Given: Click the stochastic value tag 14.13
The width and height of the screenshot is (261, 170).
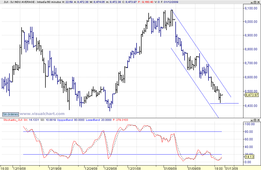Looking at the screenshot, I should [249, 157].
